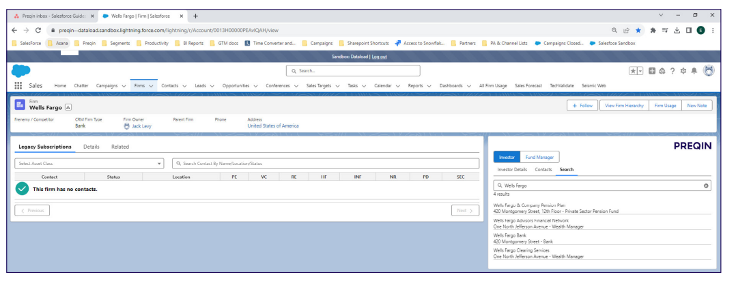Click the New Note button
This screenshot has width=751, height=281.
pos(697,105)
